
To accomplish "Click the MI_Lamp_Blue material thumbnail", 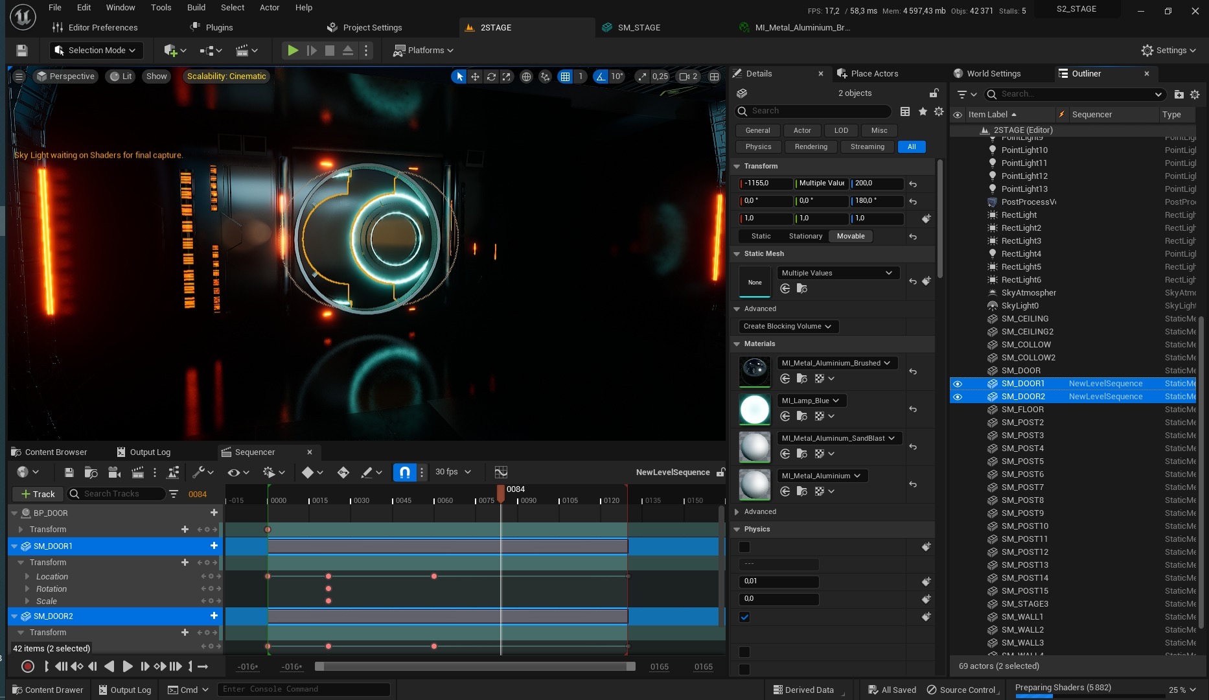I will 755,410.
